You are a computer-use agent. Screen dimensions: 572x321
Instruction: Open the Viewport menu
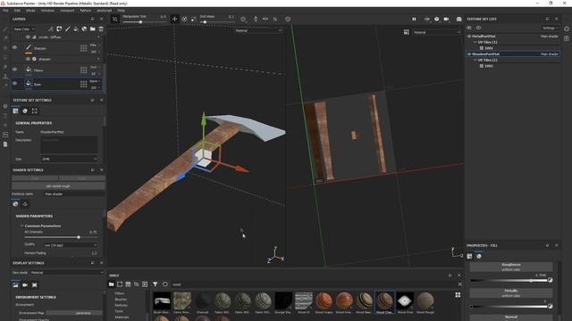[x=67, y=11]
